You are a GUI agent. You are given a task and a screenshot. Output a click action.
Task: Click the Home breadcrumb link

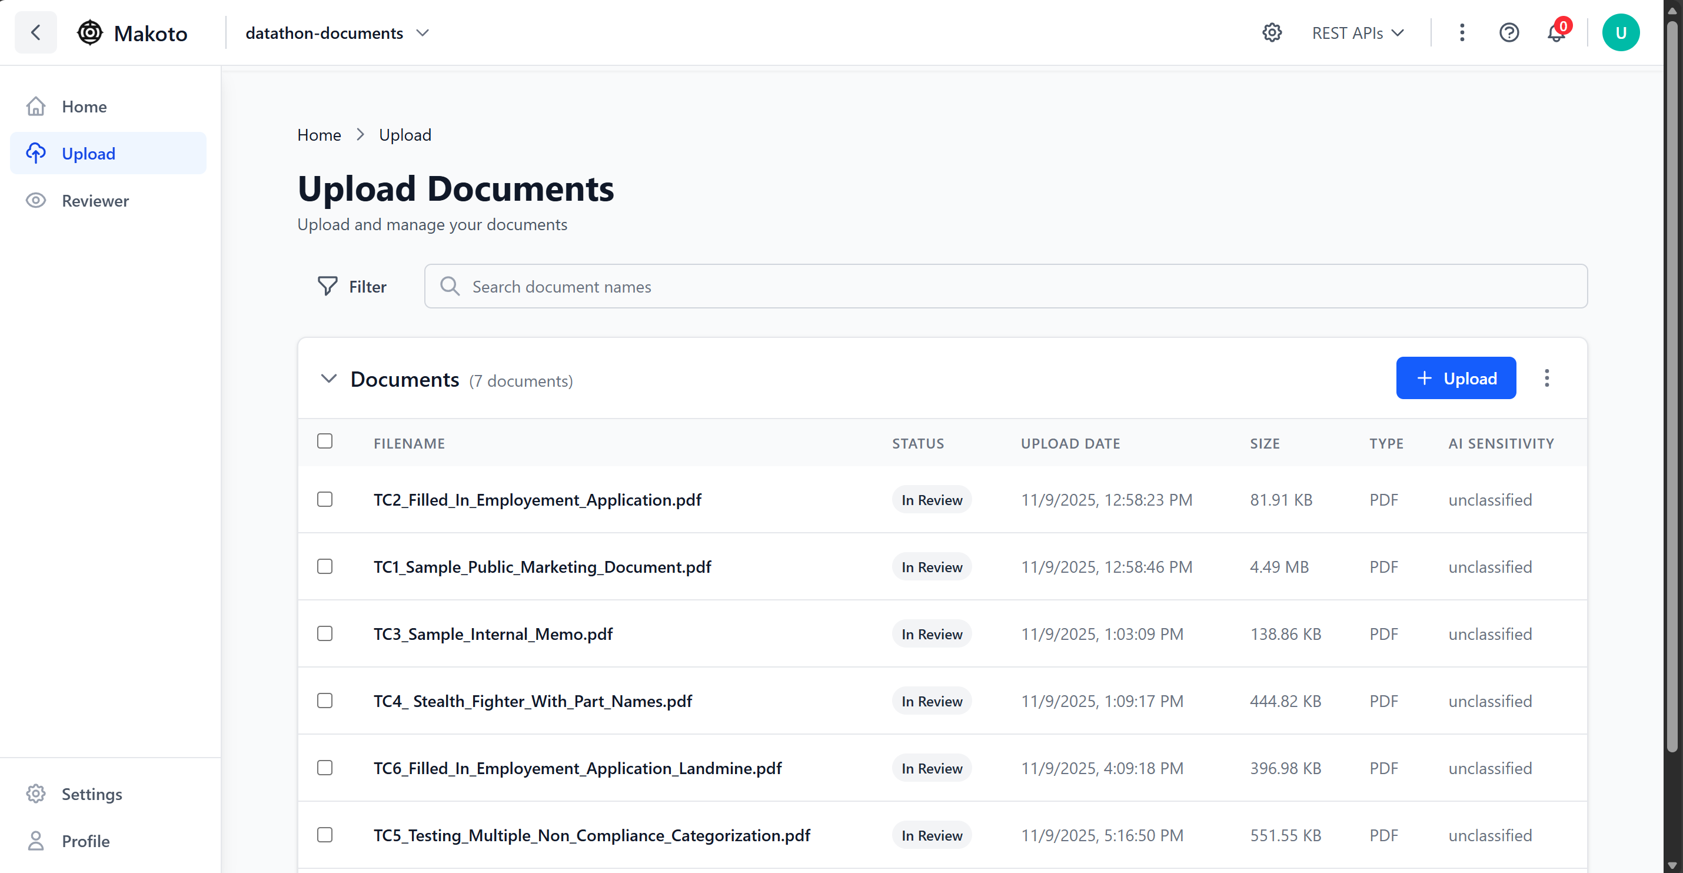319,135
